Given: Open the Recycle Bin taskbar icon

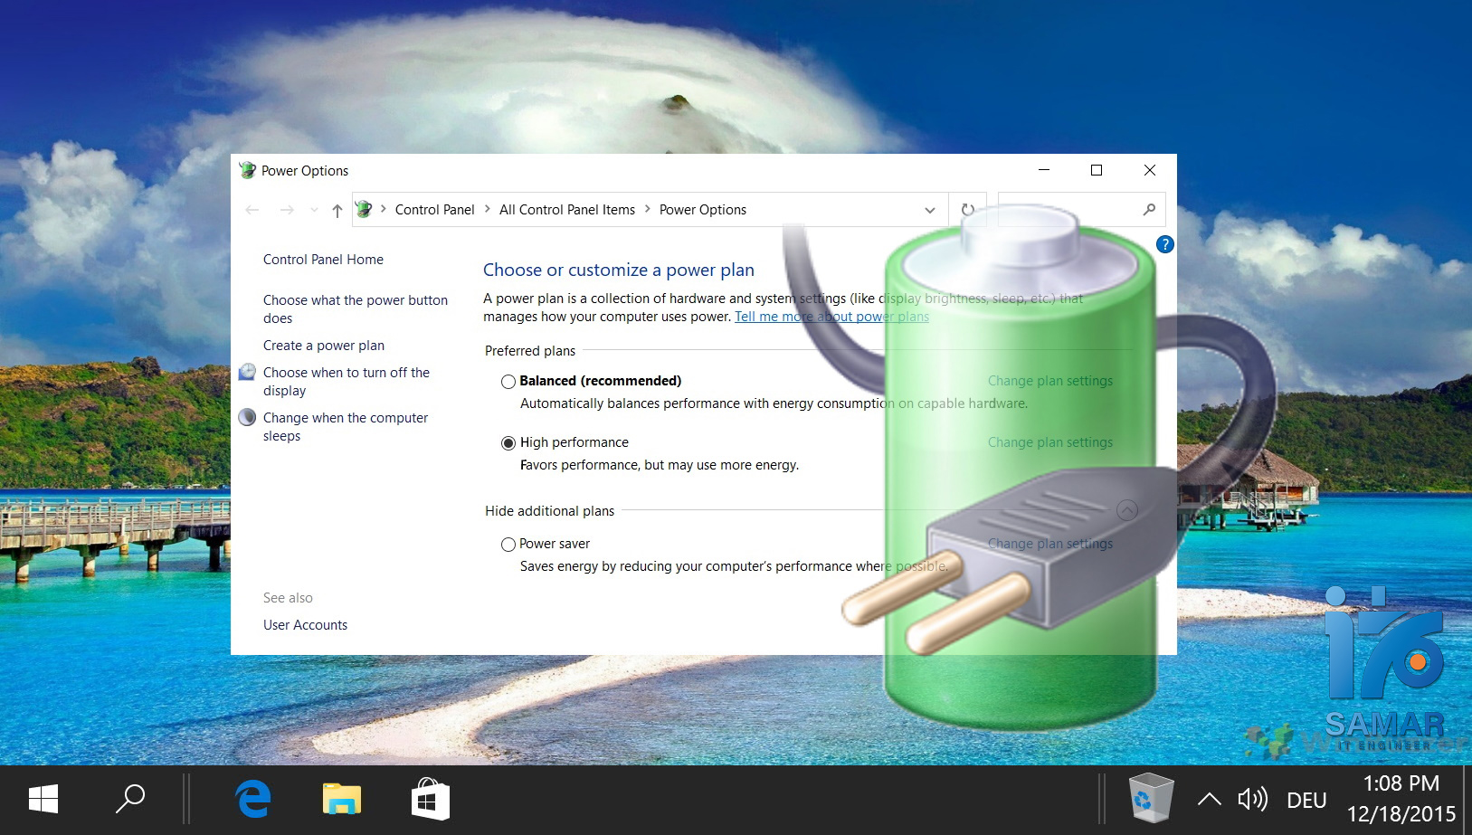Looking at the screenshot, I should (x=1151, y=798).
